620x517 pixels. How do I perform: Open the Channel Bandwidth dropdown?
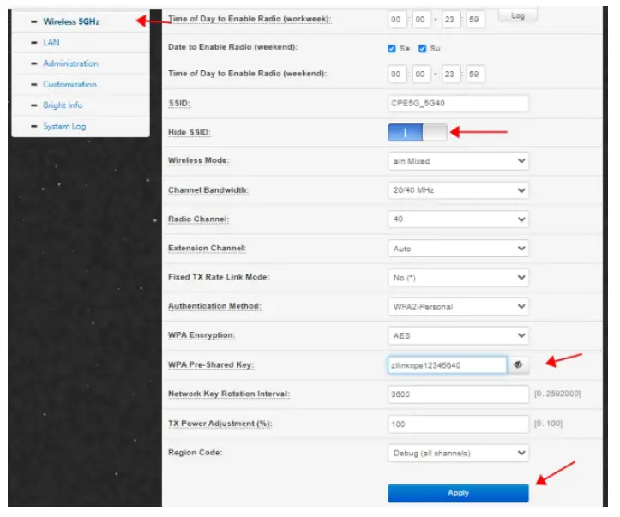pyautogui.click(x=458, y=190)
